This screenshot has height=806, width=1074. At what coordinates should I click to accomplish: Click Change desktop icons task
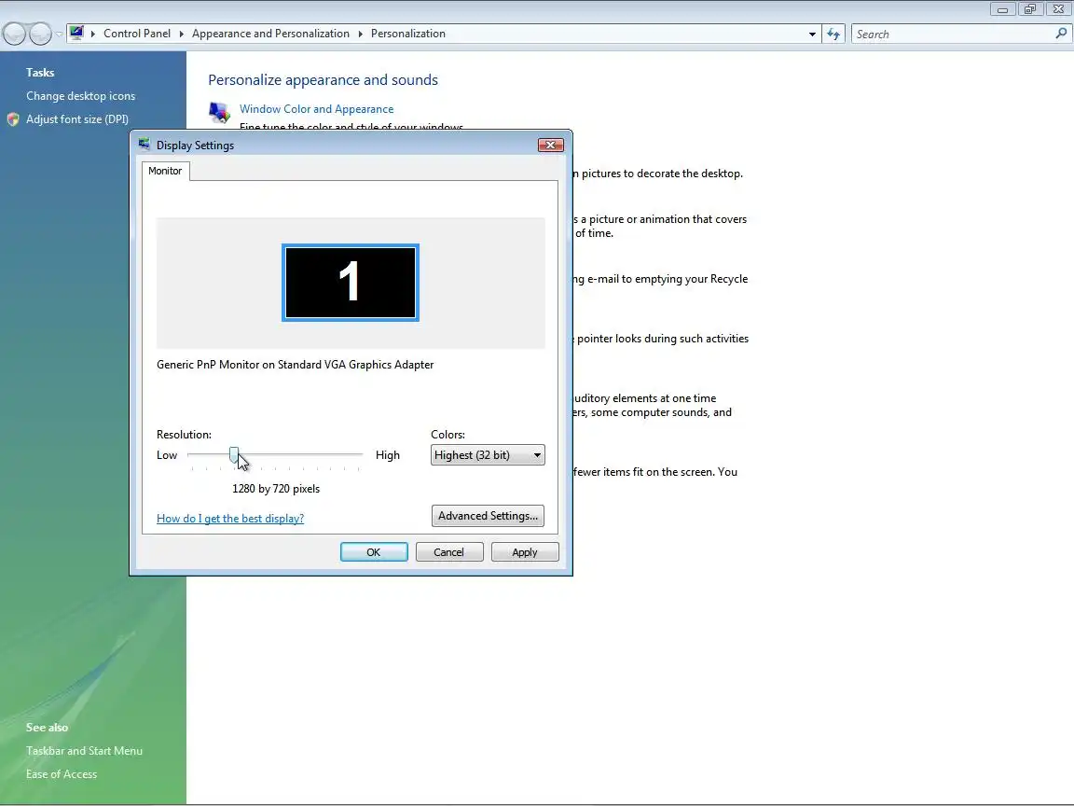81,96
